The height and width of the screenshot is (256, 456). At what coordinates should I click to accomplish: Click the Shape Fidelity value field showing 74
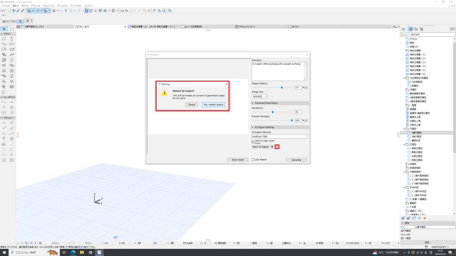[x=298, y=87]
